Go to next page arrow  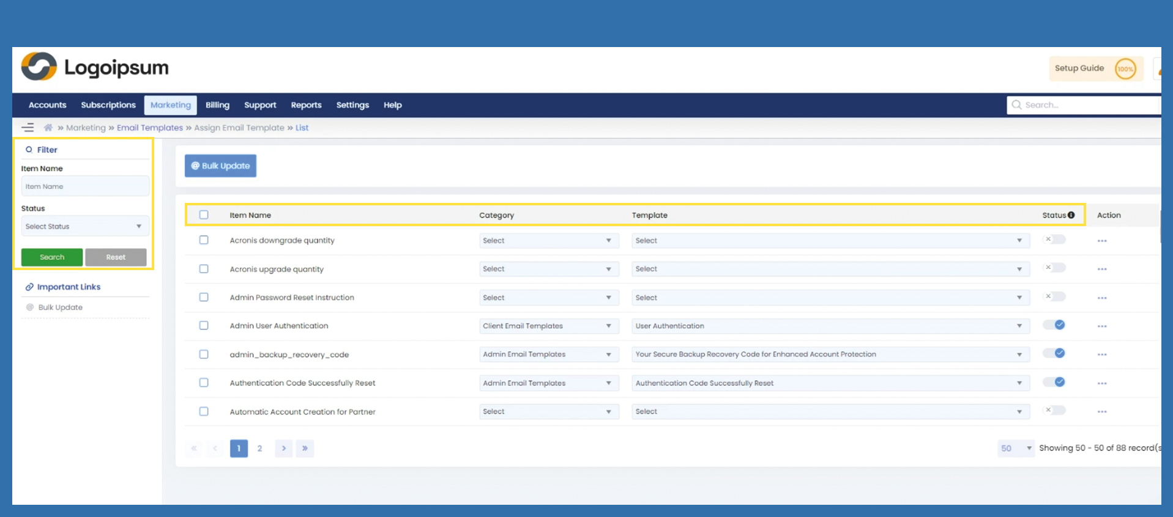283,449
